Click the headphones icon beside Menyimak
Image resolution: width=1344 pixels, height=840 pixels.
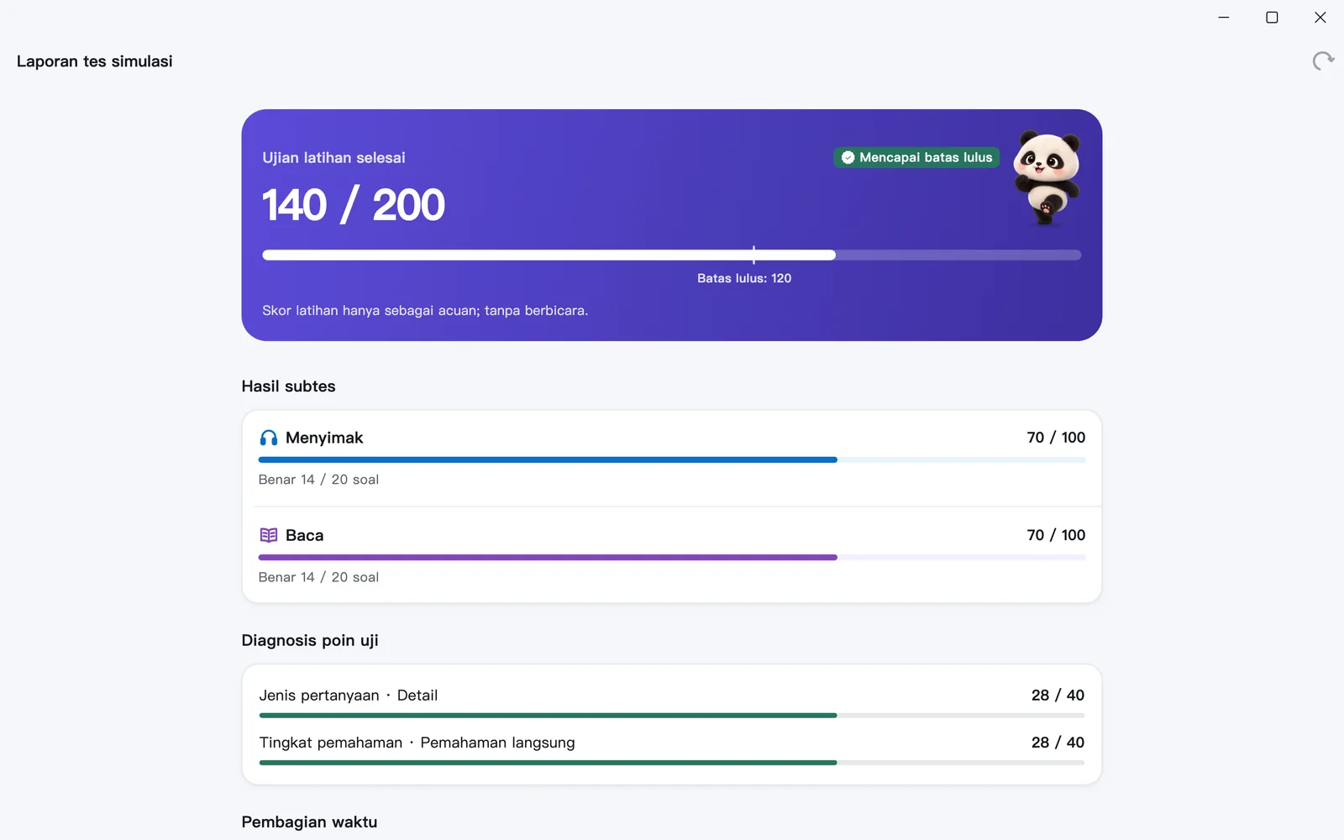(269, 438)
